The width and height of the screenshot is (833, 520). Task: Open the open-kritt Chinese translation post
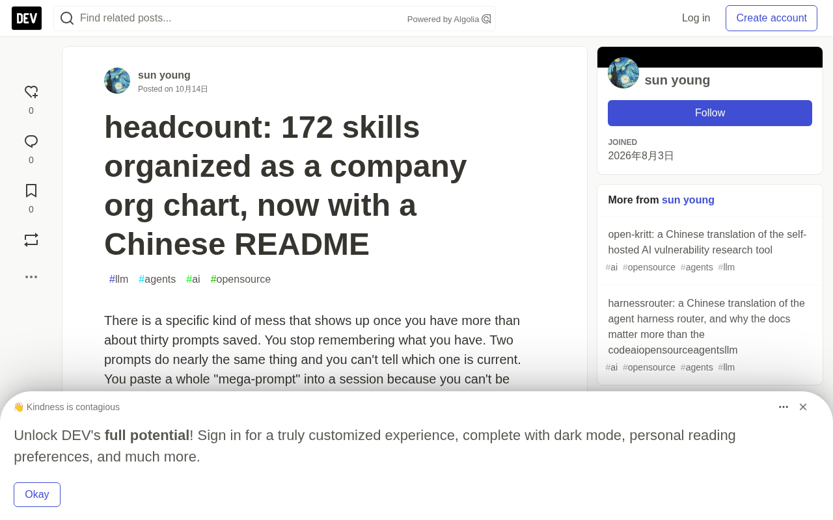tap(707, 242)
